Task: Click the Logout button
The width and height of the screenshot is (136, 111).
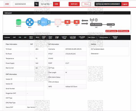Action: 125,4
